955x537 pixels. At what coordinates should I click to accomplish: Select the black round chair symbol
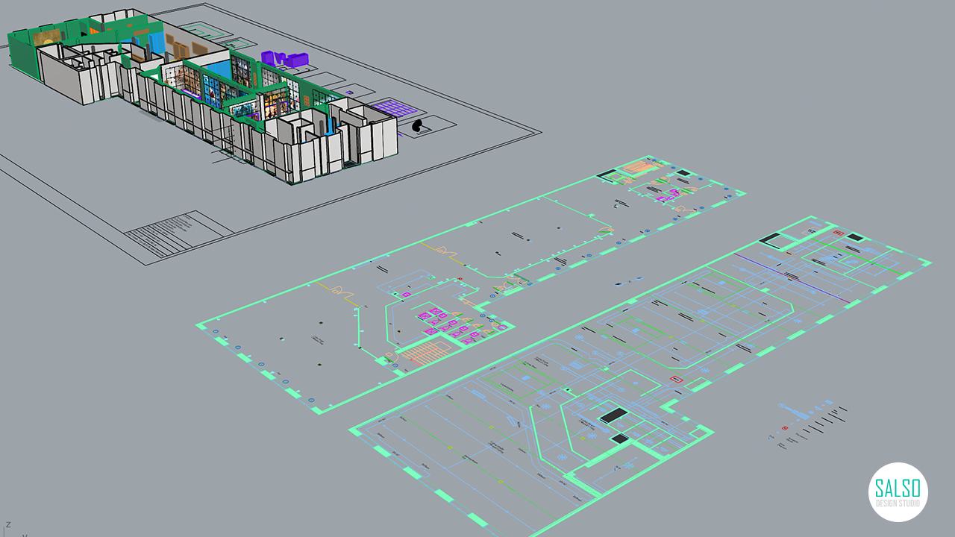(x=419, y=128)
